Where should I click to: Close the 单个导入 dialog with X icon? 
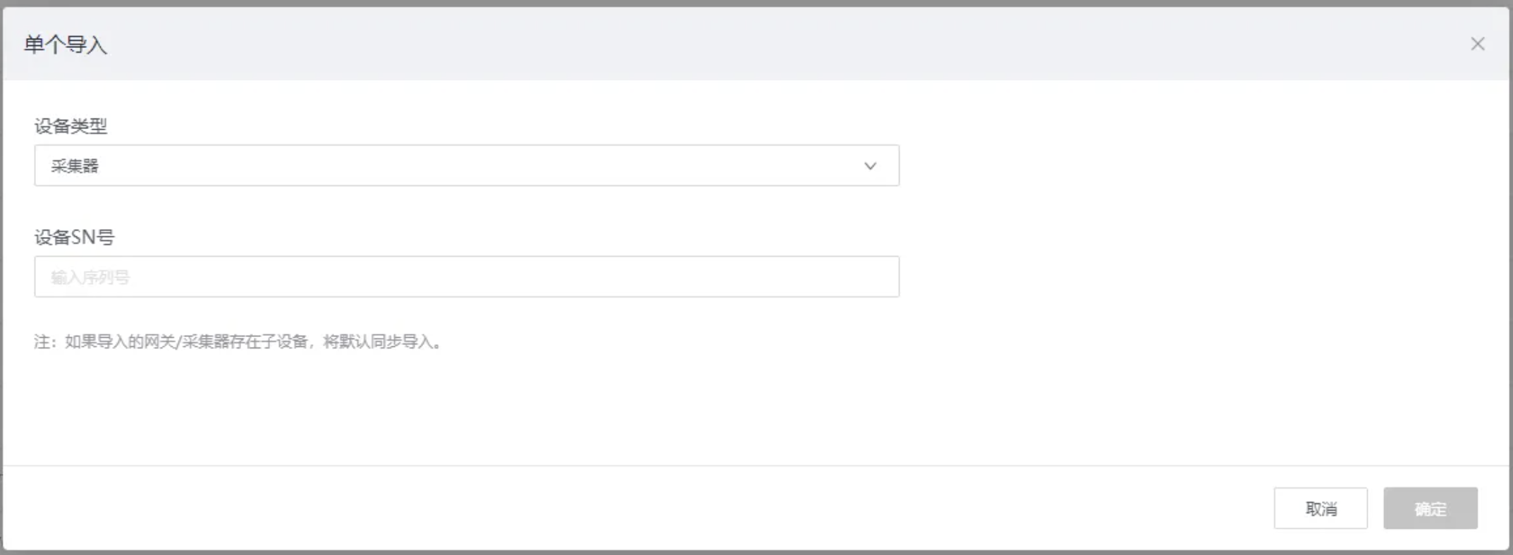point(1478,44)
